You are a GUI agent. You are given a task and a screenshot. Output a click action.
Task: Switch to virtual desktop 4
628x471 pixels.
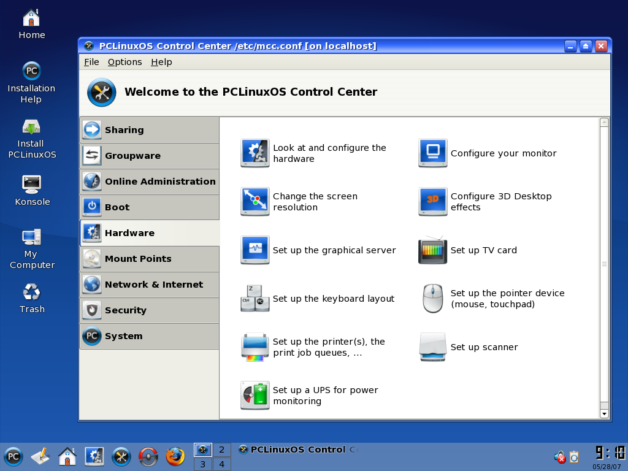221,464
